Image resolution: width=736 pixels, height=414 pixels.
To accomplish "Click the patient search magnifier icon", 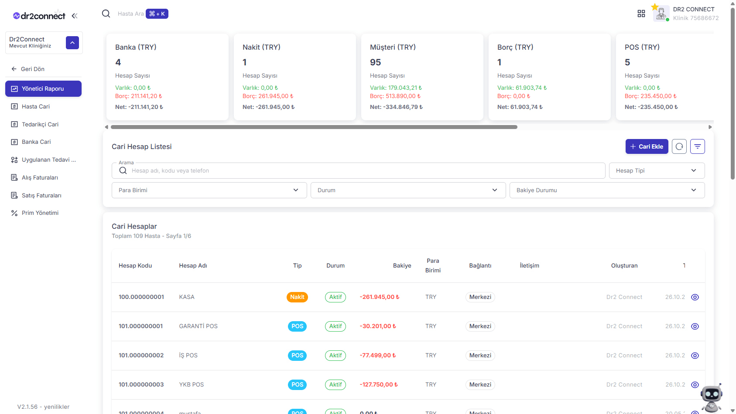I will tap(106, 14).
